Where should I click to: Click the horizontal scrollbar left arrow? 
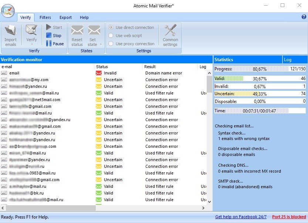click(x=3, y=208)
